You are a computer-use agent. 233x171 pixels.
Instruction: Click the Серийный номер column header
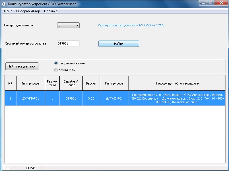pyautogui.click(x=71, y=83)
